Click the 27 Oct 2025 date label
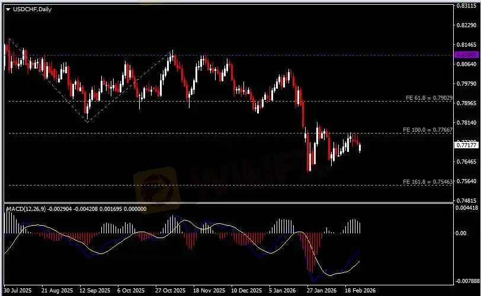This screenshot has width=481, height=296. [x=170, y=291]
